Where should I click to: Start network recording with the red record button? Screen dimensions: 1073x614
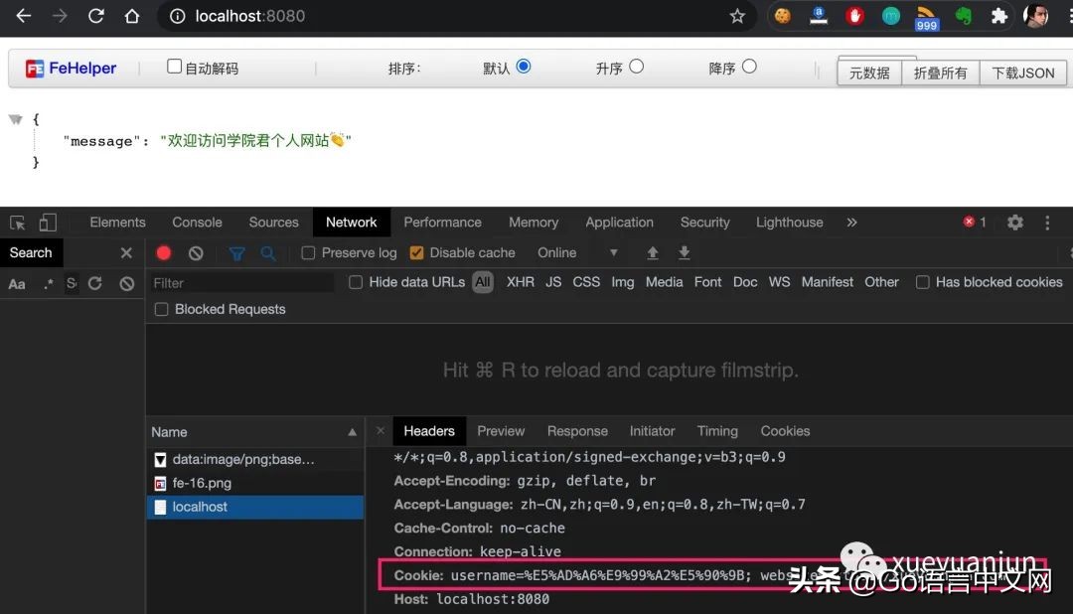tap(163, 253)
